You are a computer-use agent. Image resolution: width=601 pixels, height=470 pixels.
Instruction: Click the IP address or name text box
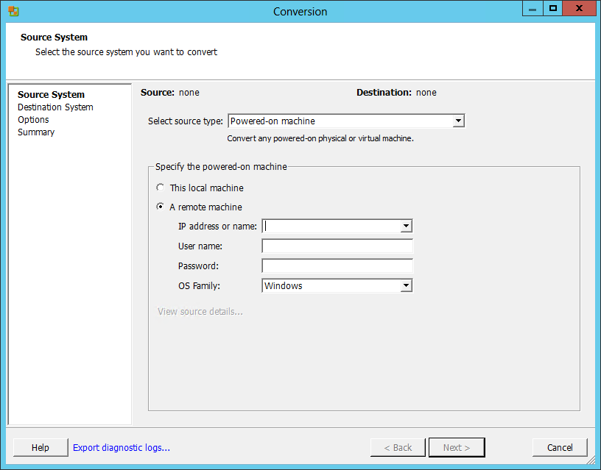(331, 227)
